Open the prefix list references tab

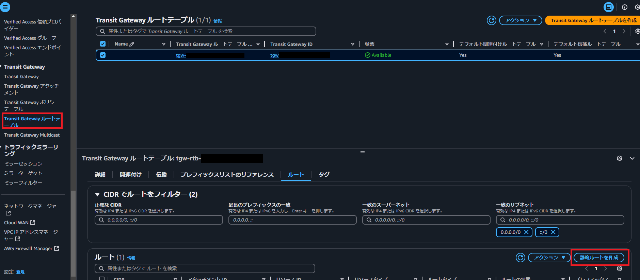pyautogui.click(x=227, y=175)
